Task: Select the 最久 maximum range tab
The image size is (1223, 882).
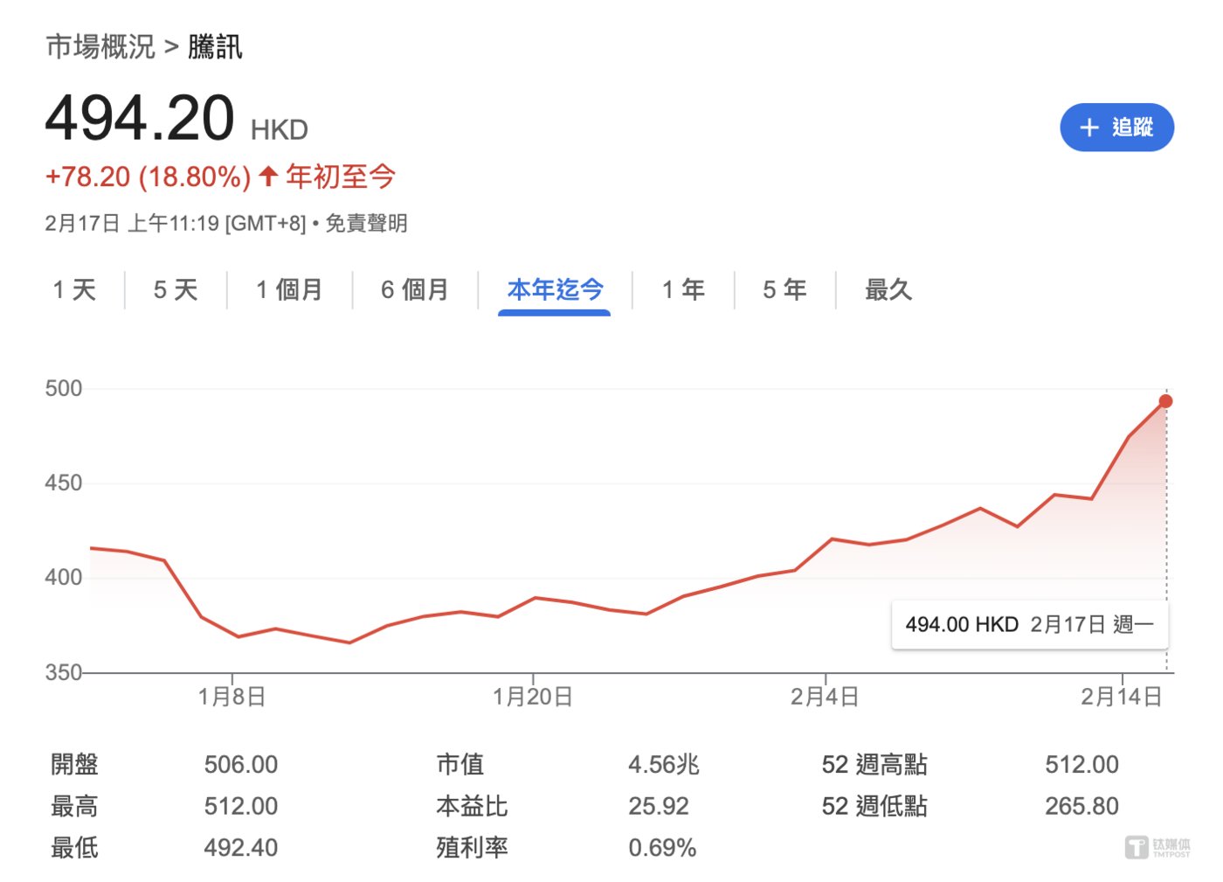Action: coord(888,289)
